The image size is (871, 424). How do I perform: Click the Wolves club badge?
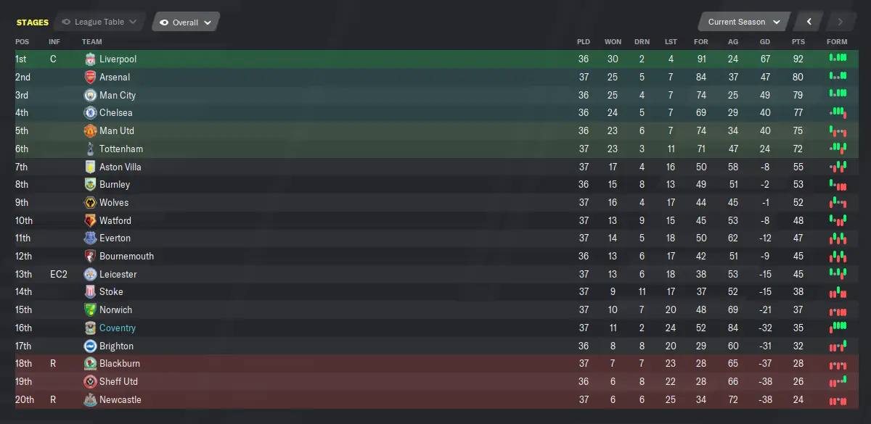click(x=90, y=202)
